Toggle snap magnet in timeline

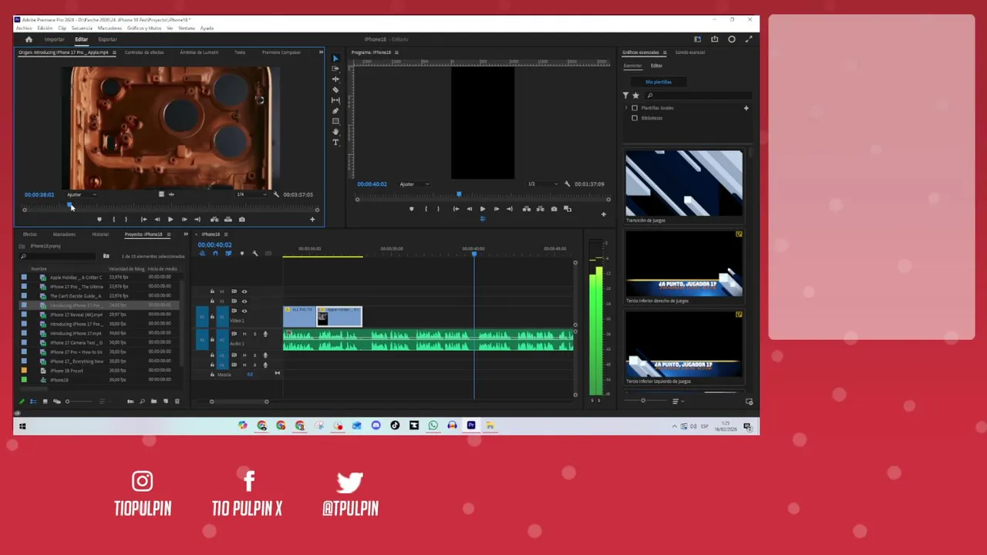pyautogui.click(x=215, y=254)
